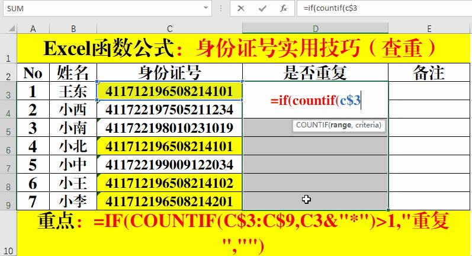Click the No cell containing 1
The image size is (472, 256).
click(33, 91)
